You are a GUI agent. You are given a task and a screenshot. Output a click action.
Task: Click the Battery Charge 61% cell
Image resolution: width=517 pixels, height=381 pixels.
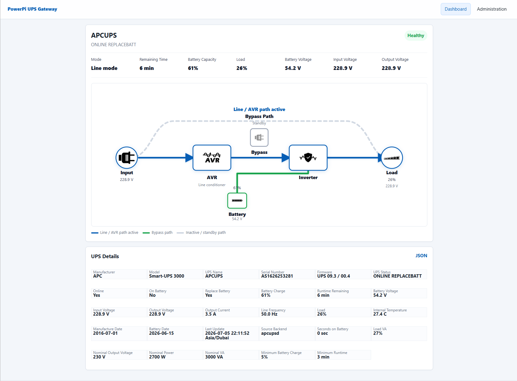(287, 293)
